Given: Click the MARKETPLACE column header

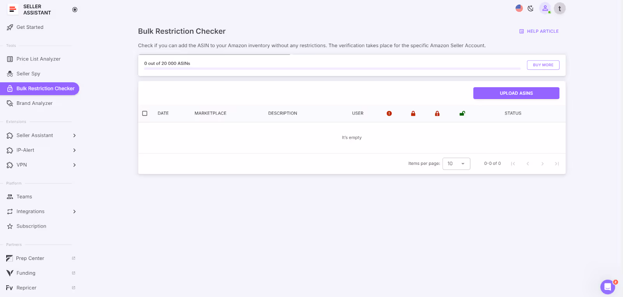Looking at the screenshot, I should (x=210, y=113).
